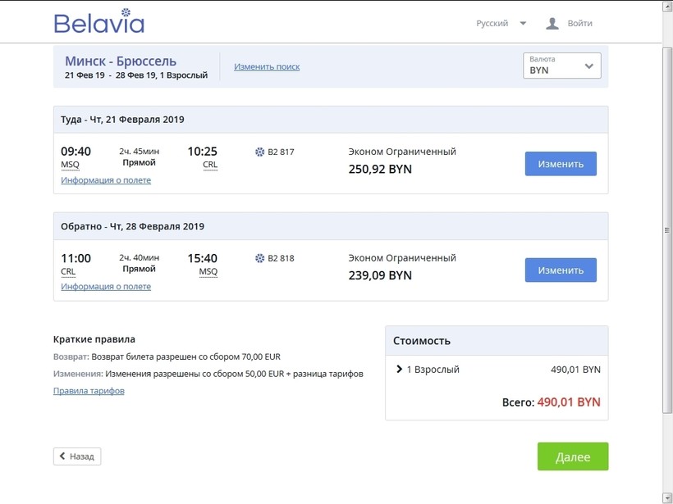Click the airline icon beside B2 817

tap(260, 152)
